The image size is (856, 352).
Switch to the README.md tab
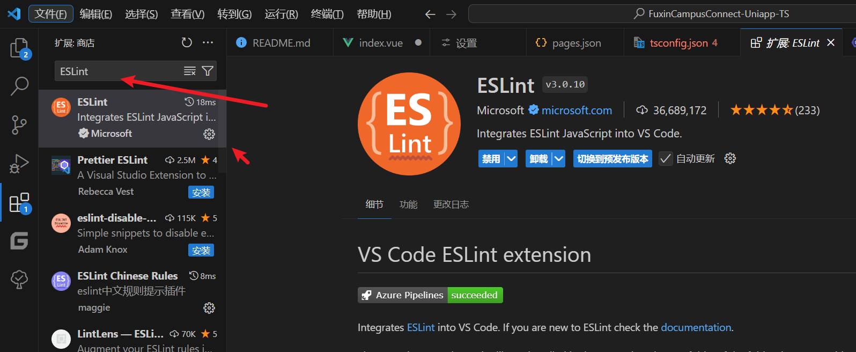[280, 42]
